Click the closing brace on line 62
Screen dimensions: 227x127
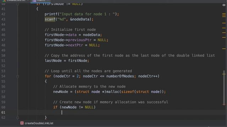(46, 118)
